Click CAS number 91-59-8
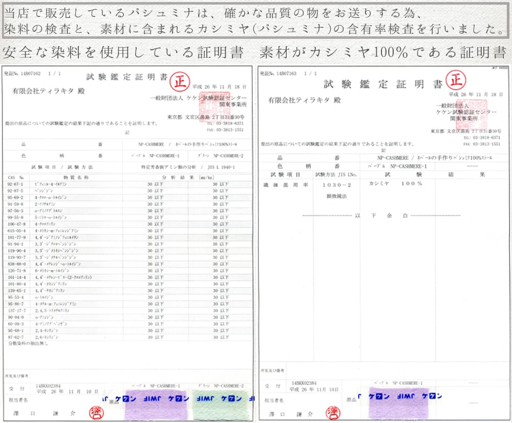 [x=15, y=204]
